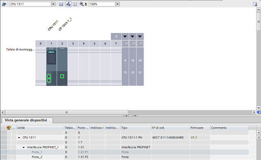Collapse the Interfaccia PROFINET_1 row
Viewport: 261px width, 160px height.
tap(24, 147)
